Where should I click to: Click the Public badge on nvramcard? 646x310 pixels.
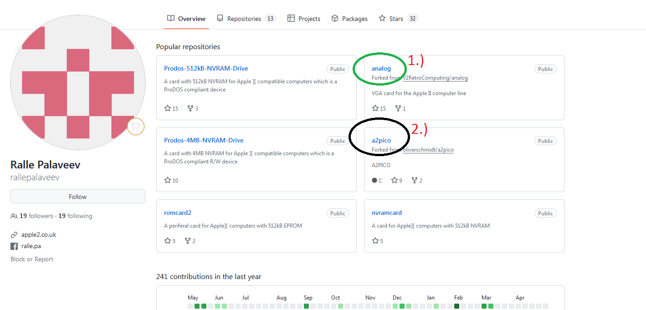[545, 213]
